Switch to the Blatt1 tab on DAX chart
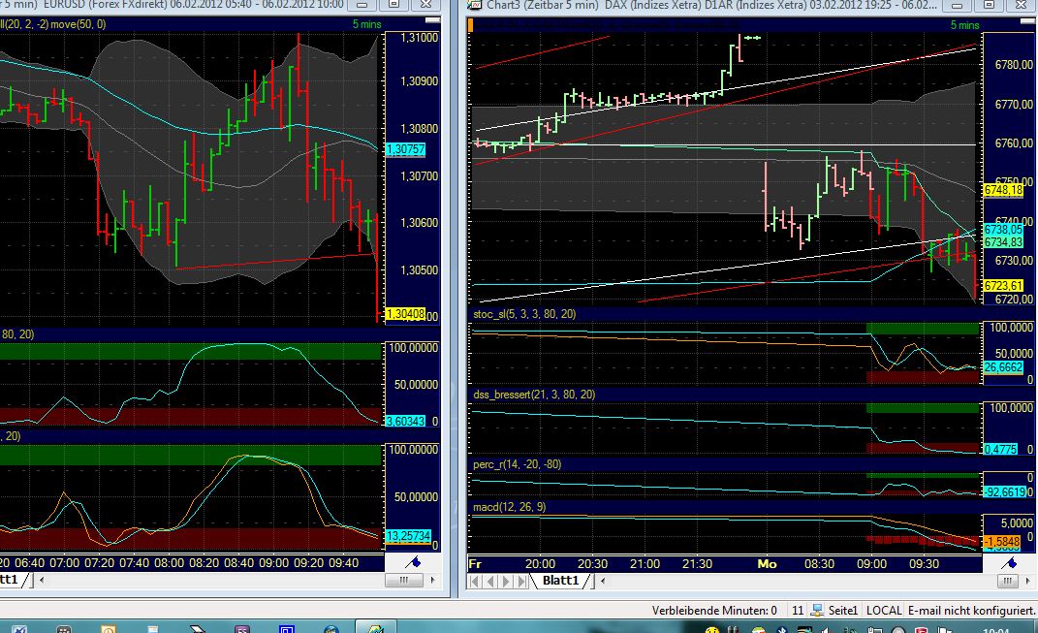The width and height of the screenshot is (1038, 633). (x=559, y=581)
